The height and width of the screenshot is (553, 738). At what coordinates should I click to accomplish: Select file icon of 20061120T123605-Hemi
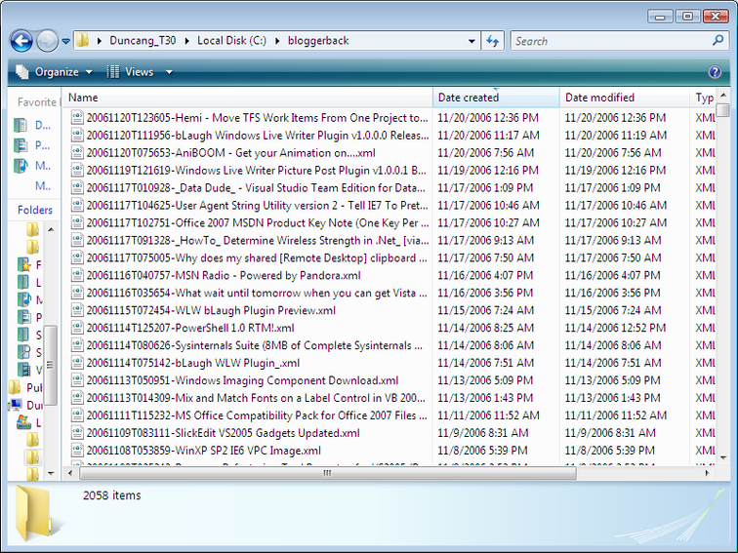tap(77, 118)
